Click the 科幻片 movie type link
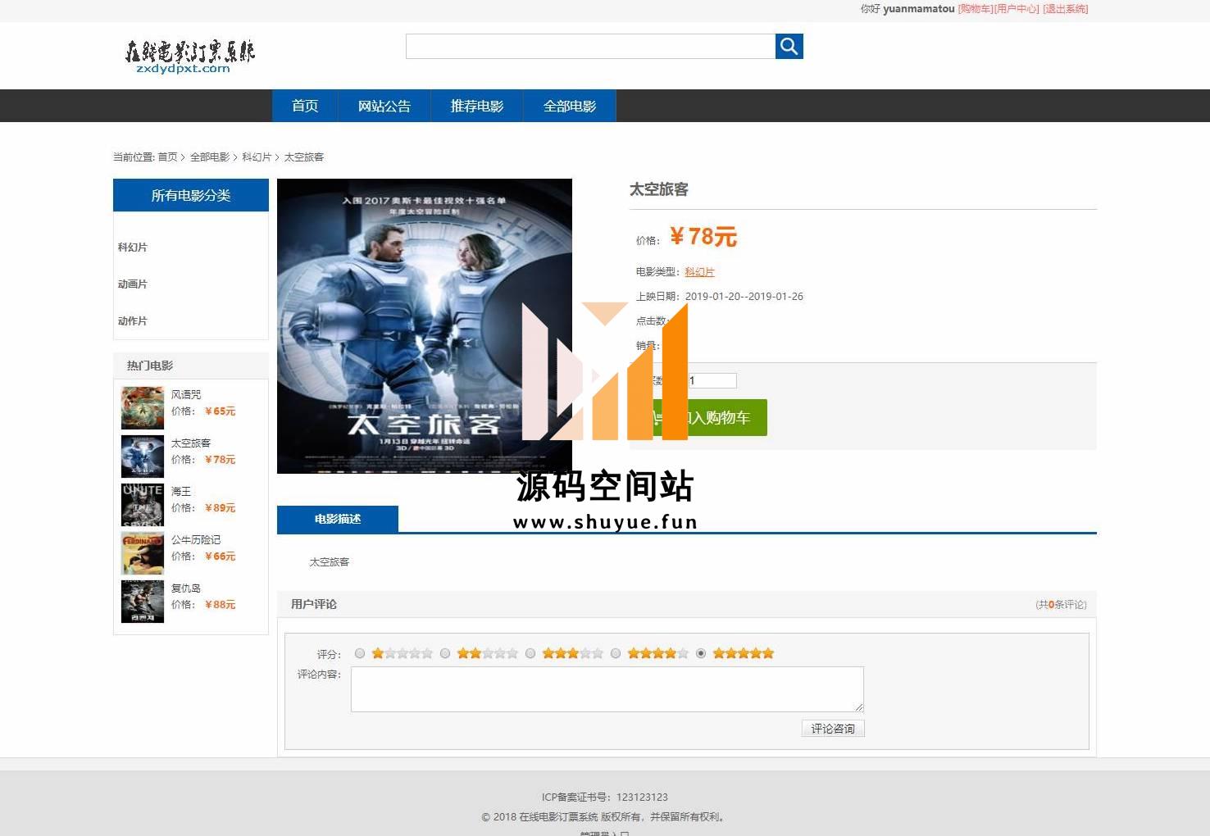The height and width of the screenshot is (836, 1210). tap(699, 272)
